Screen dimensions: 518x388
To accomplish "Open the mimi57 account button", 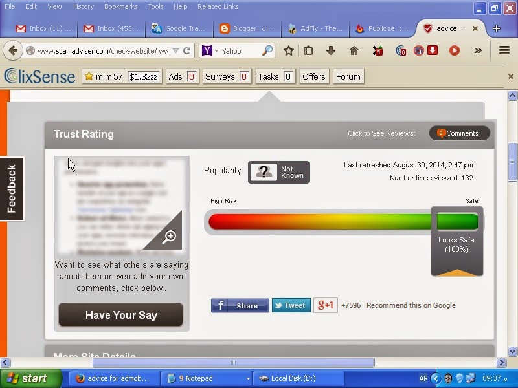I will coord(122,76).
